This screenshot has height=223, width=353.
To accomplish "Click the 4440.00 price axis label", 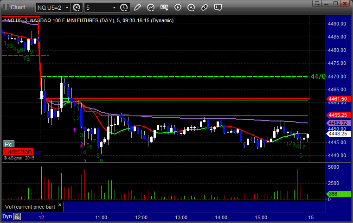I will (337, 155).
